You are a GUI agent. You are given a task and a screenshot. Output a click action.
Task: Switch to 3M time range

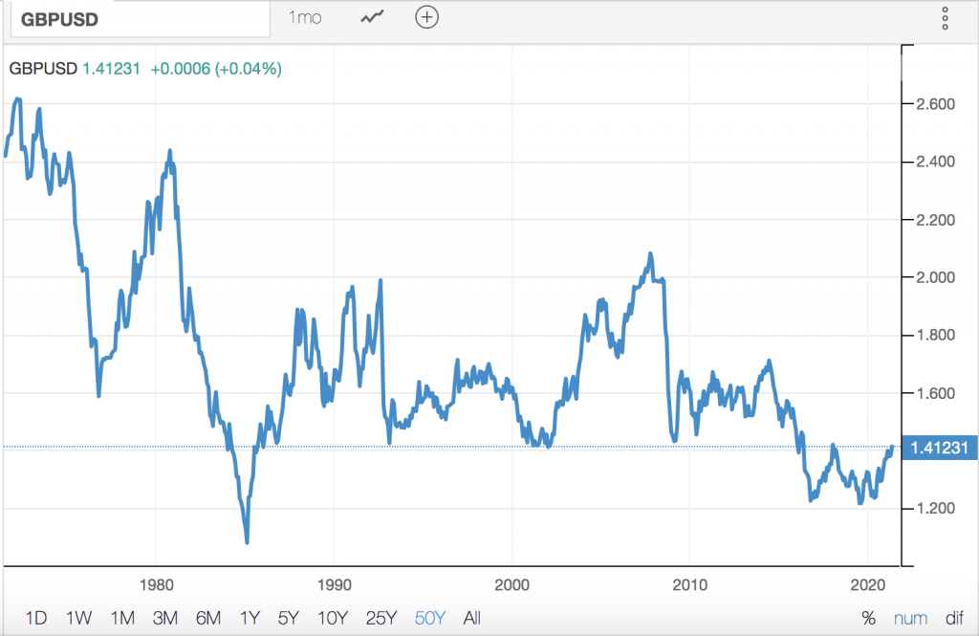click(x=165, y=618)
